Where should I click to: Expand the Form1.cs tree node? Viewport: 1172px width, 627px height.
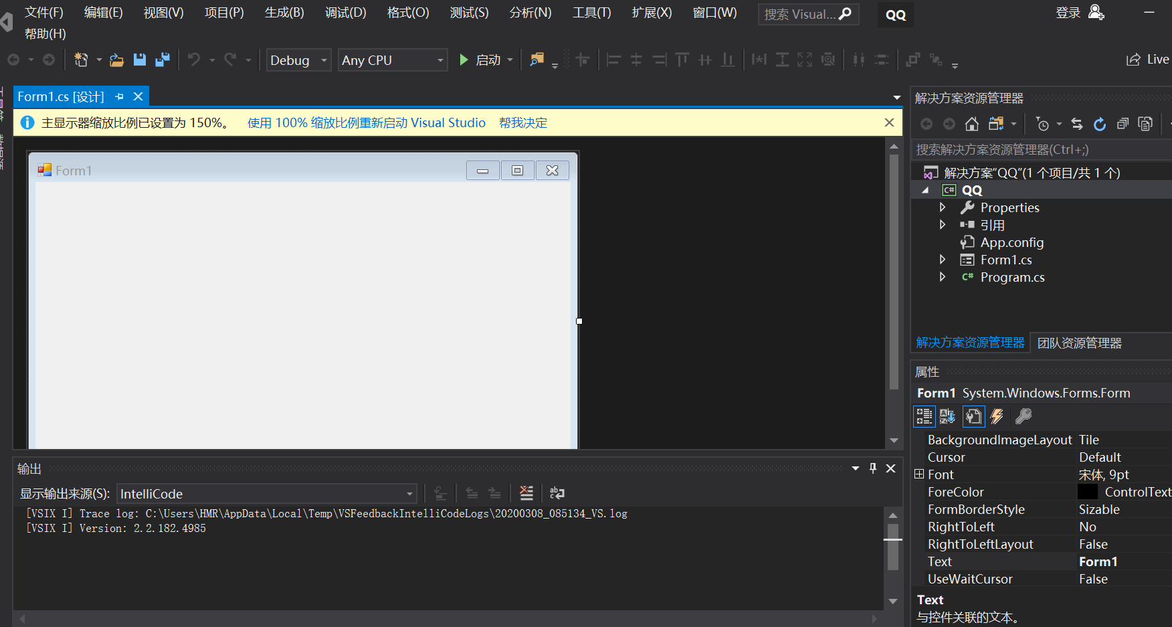[x=943, y=260]
